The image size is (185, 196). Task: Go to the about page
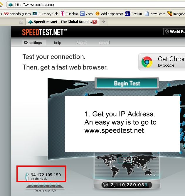tap(81, 43)
